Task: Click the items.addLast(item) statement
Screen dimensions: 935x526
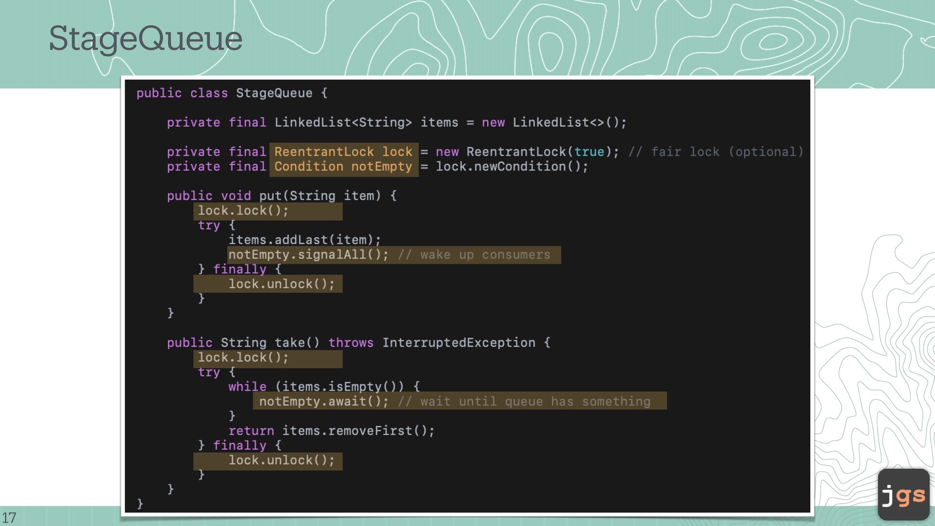Action: tap(304, 240)
